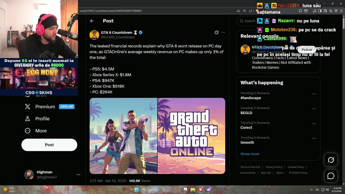Open the Privacy Policy footer link
The image size is (345, 194).
click(x=274, y=167)
